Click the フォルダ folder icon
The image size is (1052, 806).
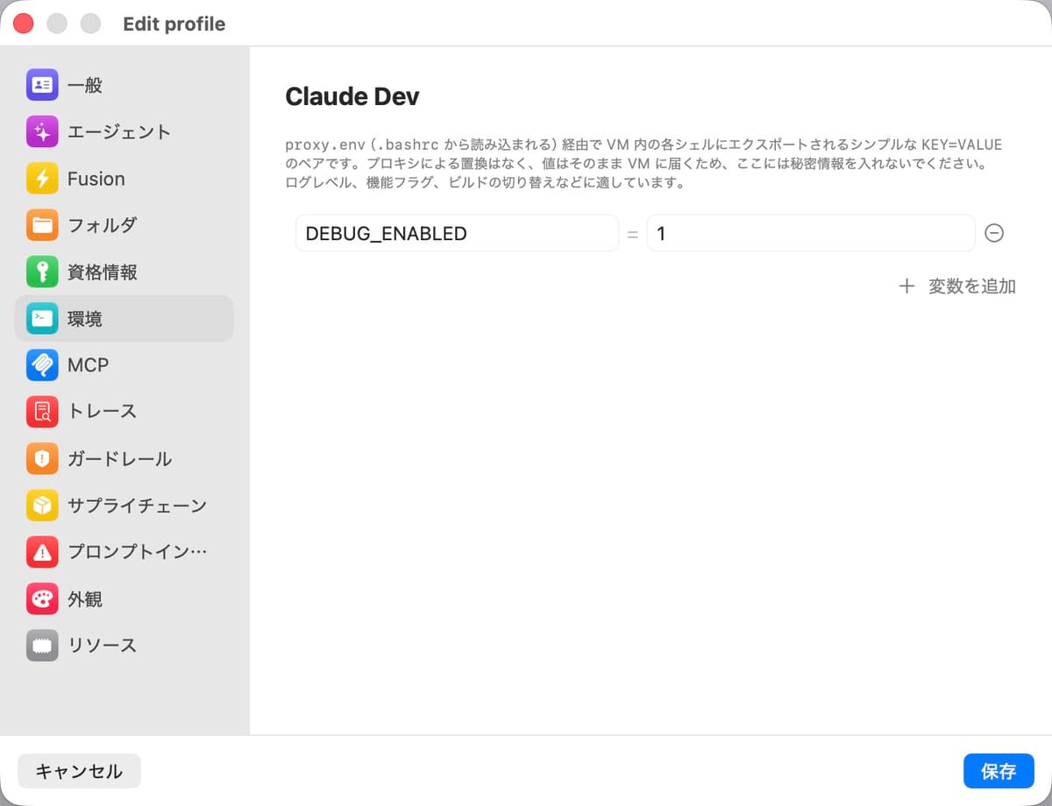click(x=42, y=225)
